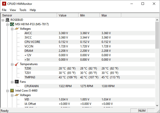Click the Sensor column header
Image resolution: width=160 pixels, height=113 pixels.
click(28, 15)
